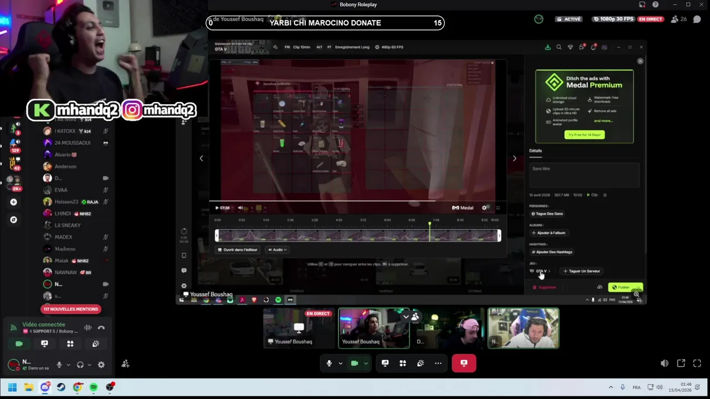Open soundboard in the call control bar
The height and width of the screenshot is (399, 710).
point(420,364)
